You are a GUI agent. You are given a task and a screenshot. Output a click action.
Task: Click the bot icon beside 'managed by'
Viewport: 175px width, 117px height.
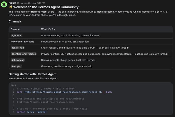pyautogui.click(x=18, y=3)
